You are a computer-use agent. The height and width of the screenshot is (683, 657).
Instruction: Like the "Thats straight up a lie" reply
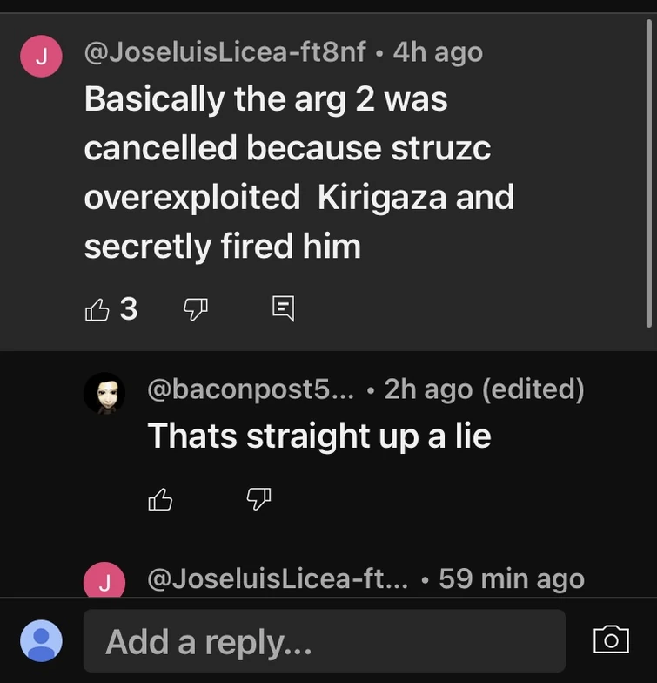(161, 499)
